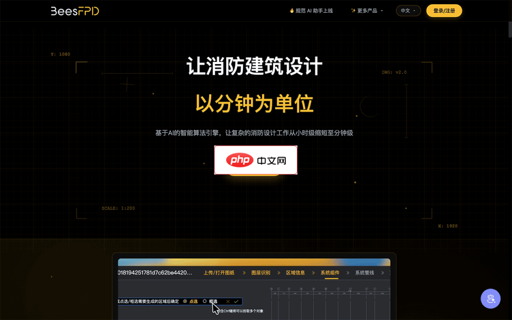Select the 系统组件 step tab

point(330,273)
